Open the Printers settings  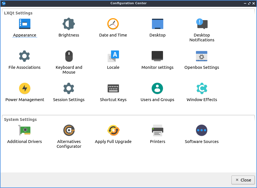coord(157,131)
